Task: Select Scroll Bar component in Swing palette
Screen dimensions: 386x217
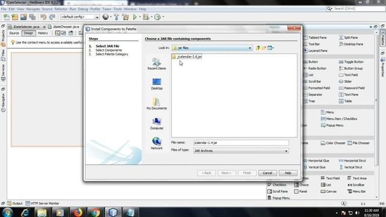Action: click(x=312, y=81)
